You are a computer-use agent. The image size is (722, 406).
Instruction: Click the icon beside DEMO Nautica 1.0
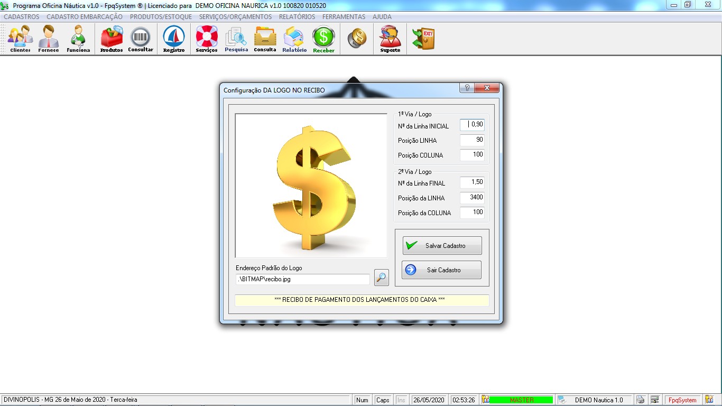562,400
